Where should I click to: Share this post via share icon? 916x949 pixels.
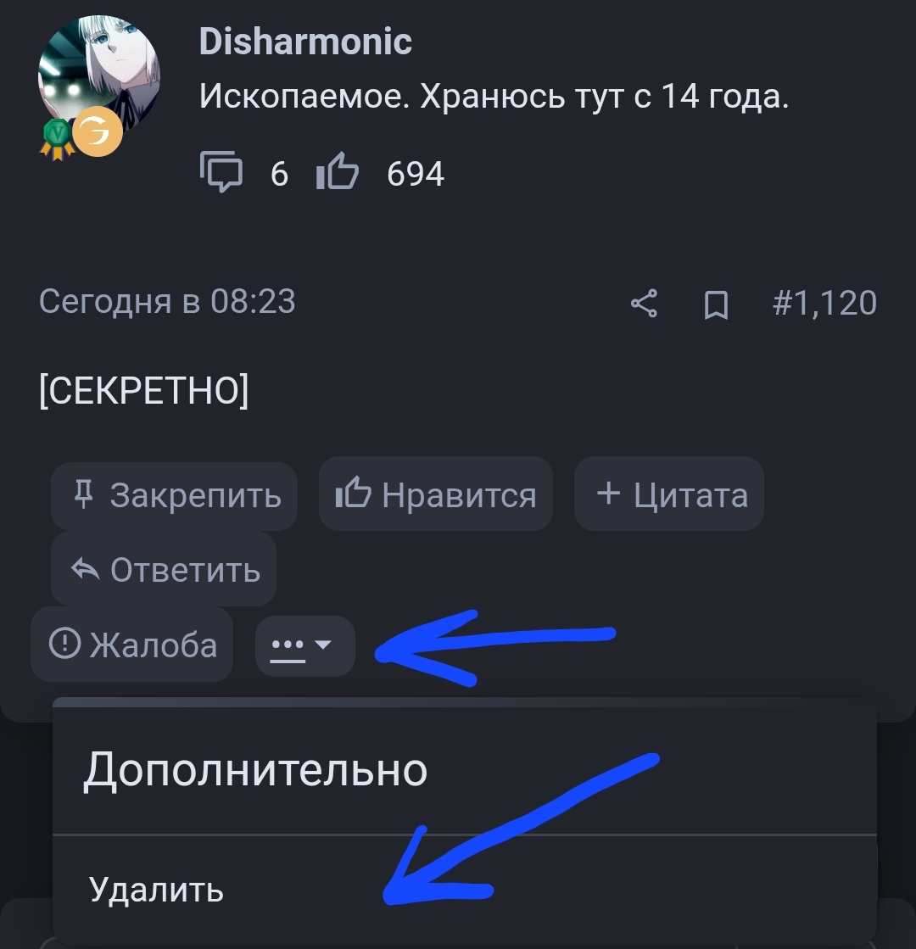tap(644, 304)
